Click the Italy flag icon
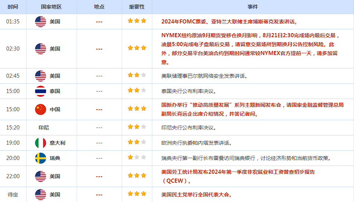 [x=41, y=143]
